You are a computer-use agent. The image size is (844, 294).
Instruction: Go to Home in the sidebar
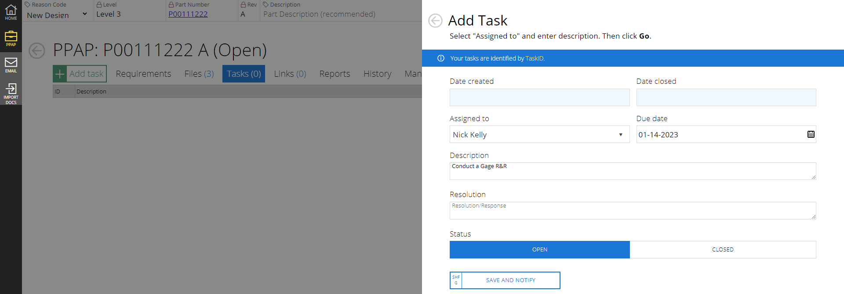pyautogui.click(x=11, y=12)
